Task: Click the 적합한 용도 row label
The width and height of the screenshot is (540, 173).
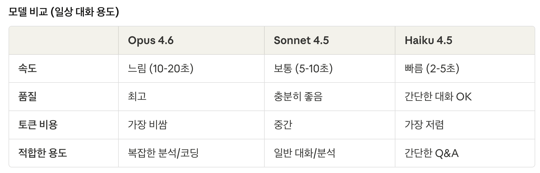Action: (x=43, y=153)
